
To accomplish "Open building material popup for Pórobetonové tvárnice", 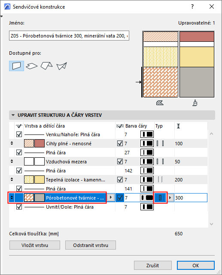I will (110, 198).
